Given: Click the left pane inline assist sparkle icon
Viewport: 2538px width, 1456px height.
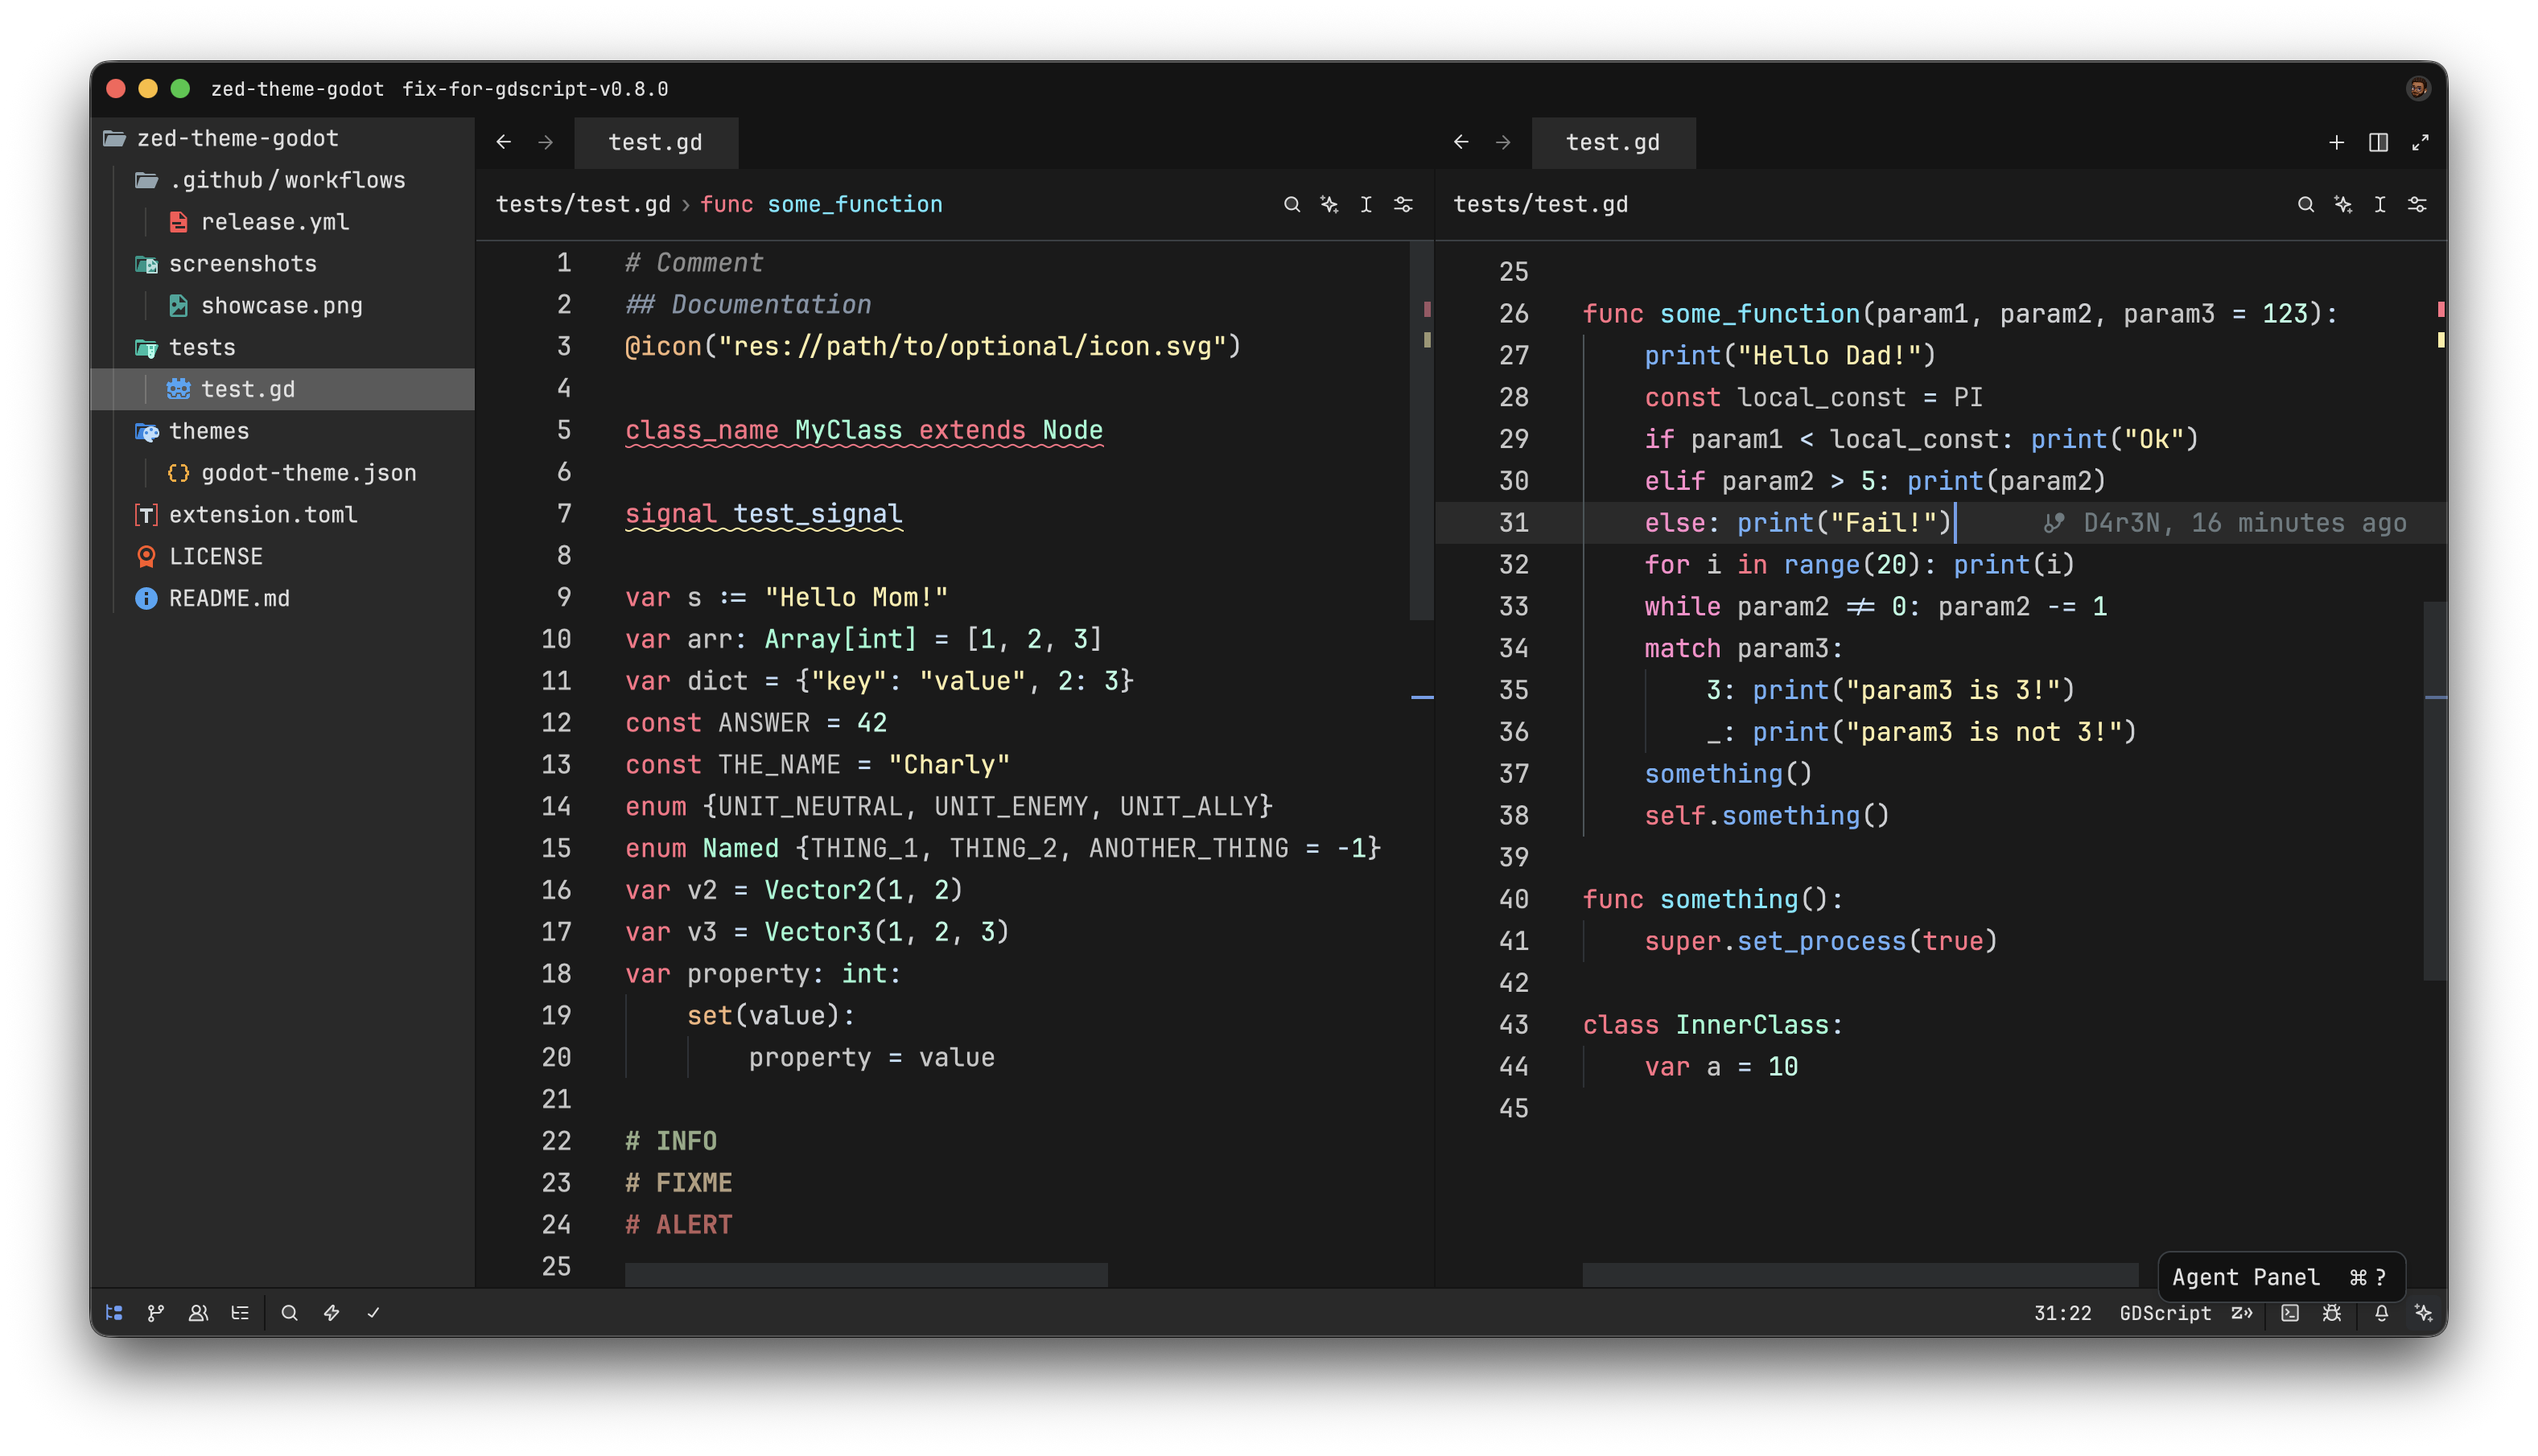Looking at the screenshot, I should (1329, 204).
